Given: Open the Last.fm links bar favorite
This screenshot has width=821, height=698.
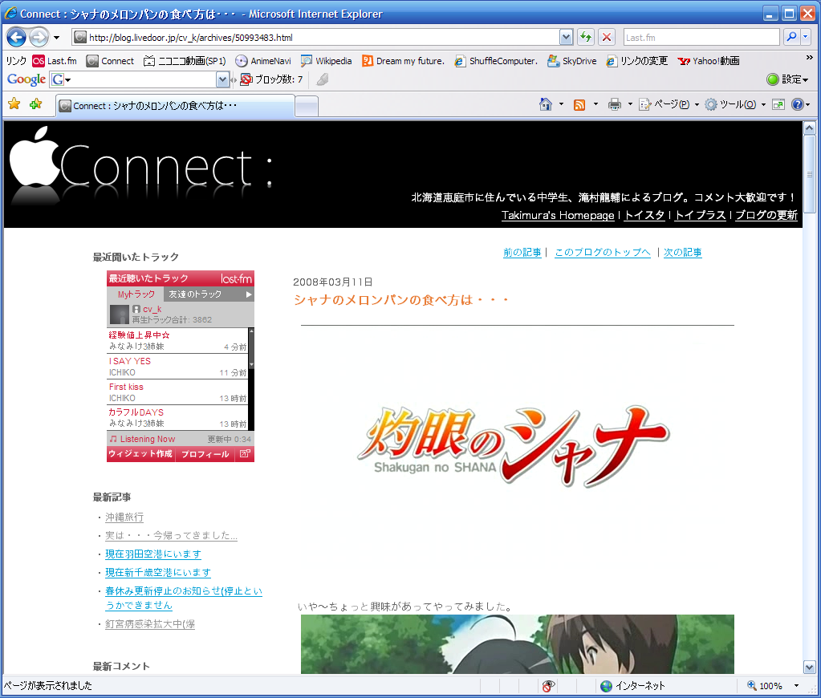Looking at the screenshot, I should (55, 61).
